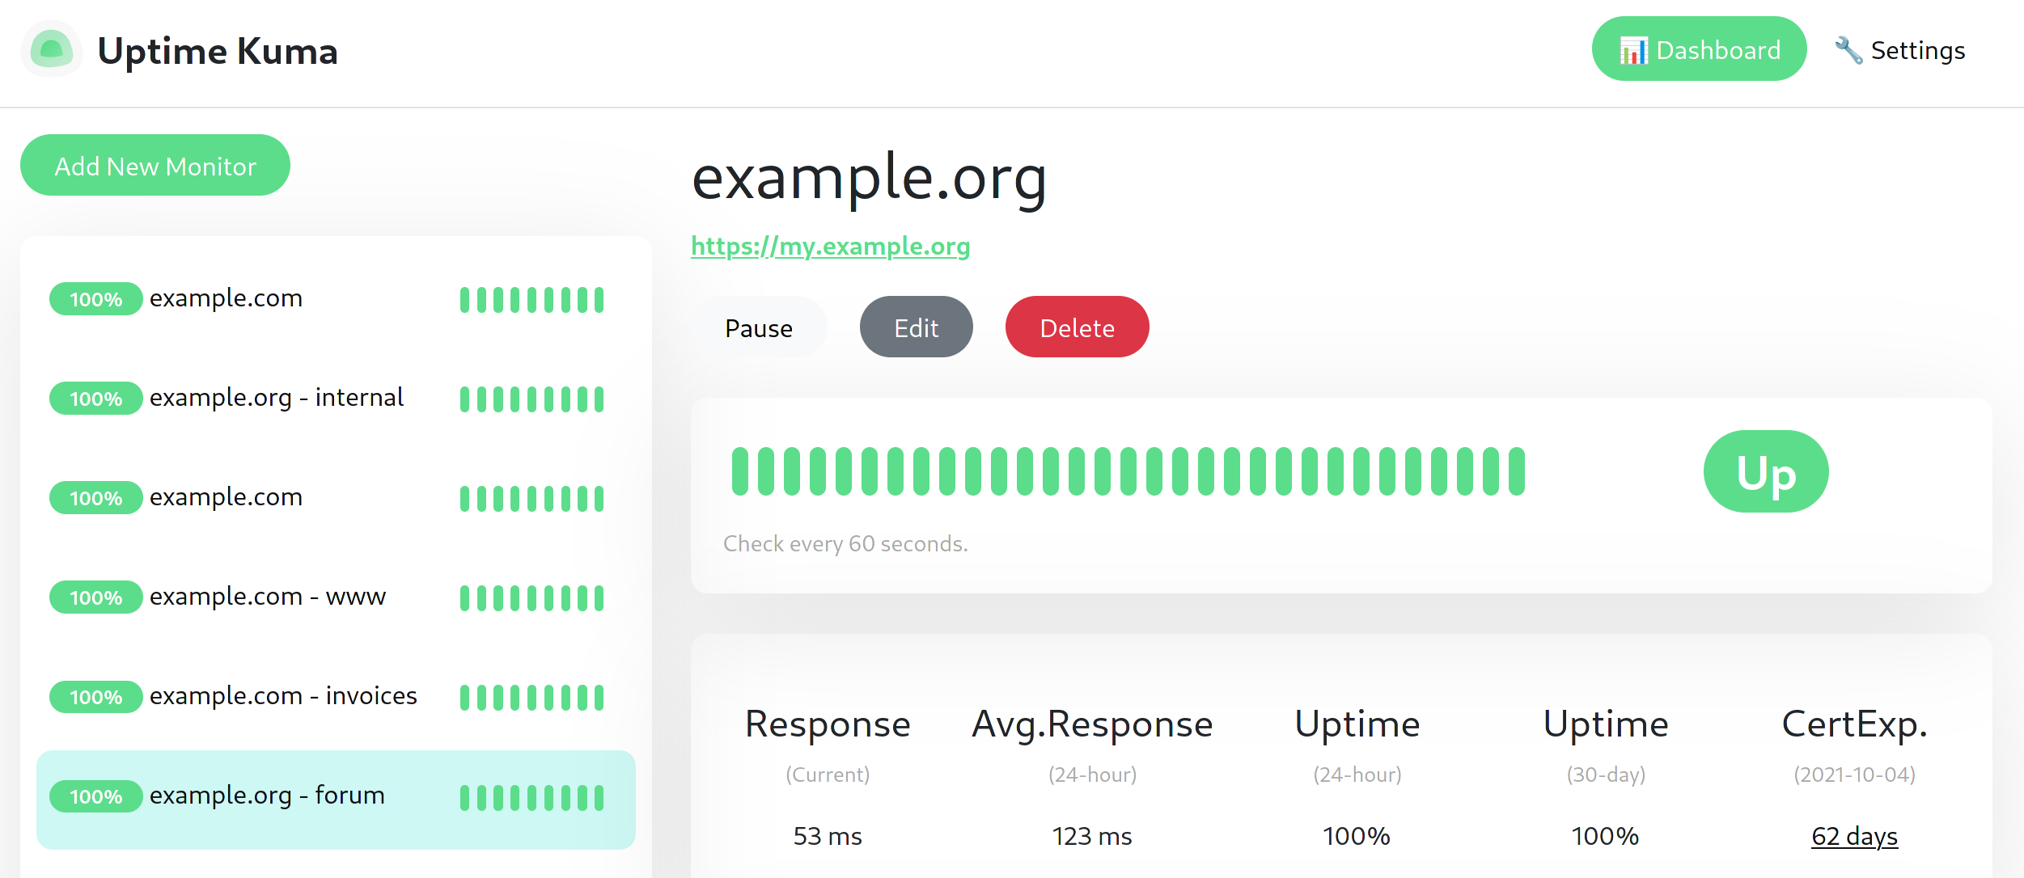Click the Uptime Kuma title text
Screen dimensions: 2024x878
click(x=217, y=52)
